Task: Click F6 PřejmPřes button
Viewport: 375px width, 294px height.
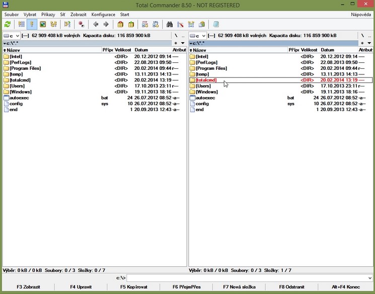Action: (x=187, y=287)
